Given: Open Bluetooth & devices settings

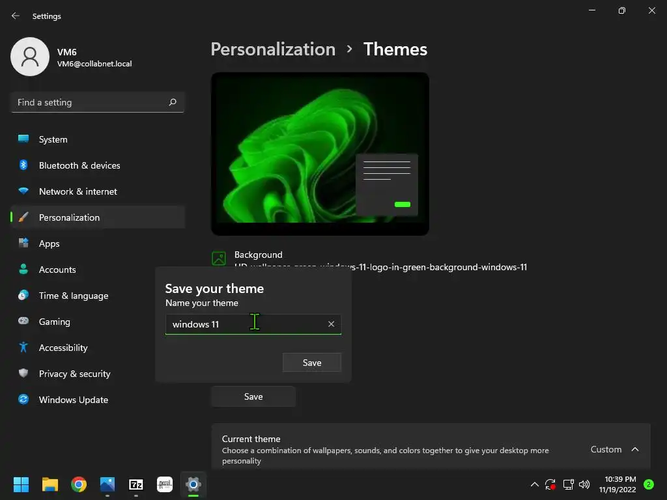Looking at the screenshot, I should pyautogui.click(x=98, y=165).
